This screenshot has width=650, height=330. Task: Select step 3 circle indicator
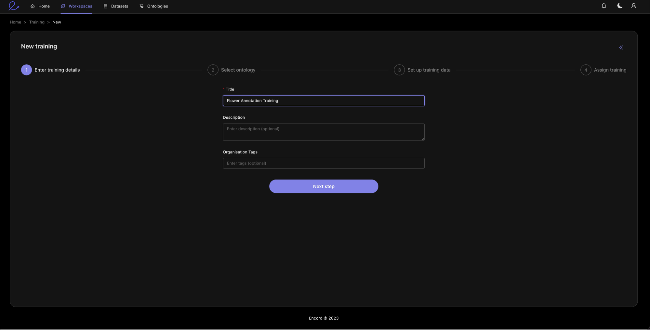tap(399, 70)
